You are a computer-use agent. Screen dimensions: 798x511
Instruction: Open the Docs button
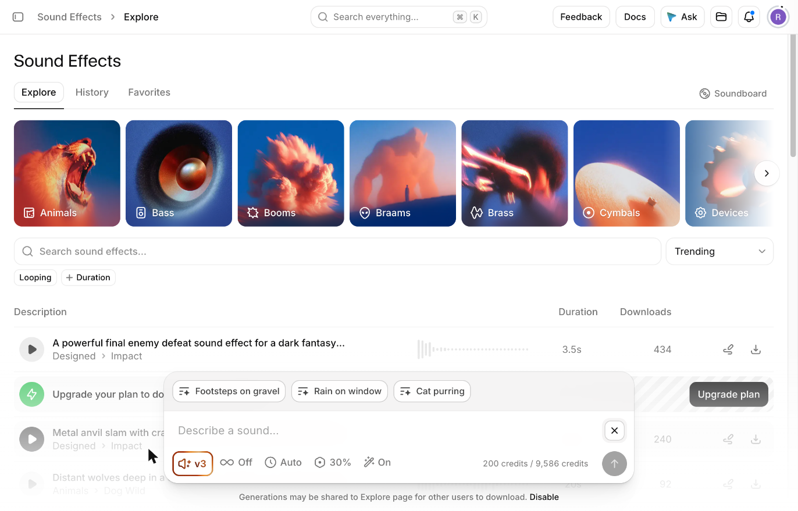[x=635, y=17]
